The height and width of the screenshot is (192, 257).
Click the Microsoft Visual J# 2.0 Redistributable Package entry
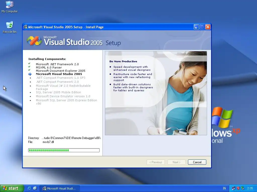point(63,87)
